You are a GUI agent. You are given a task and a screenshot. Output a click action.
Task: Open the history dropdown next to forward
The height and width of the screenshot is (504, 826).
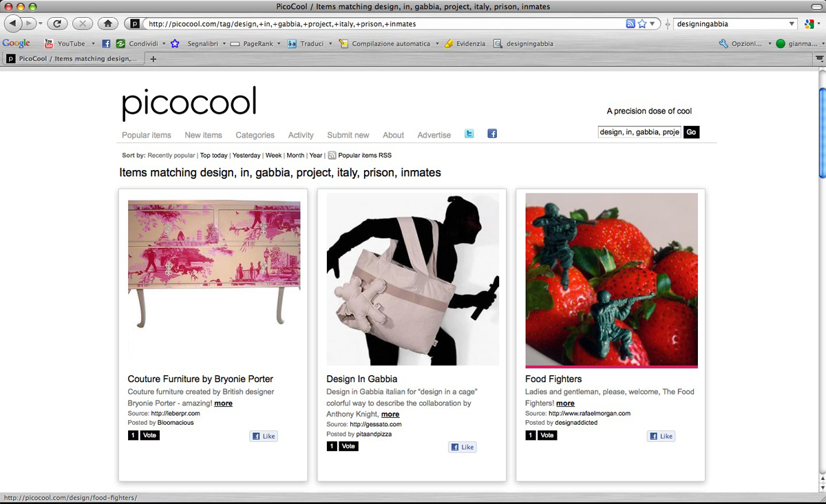(x=41, y=24)
